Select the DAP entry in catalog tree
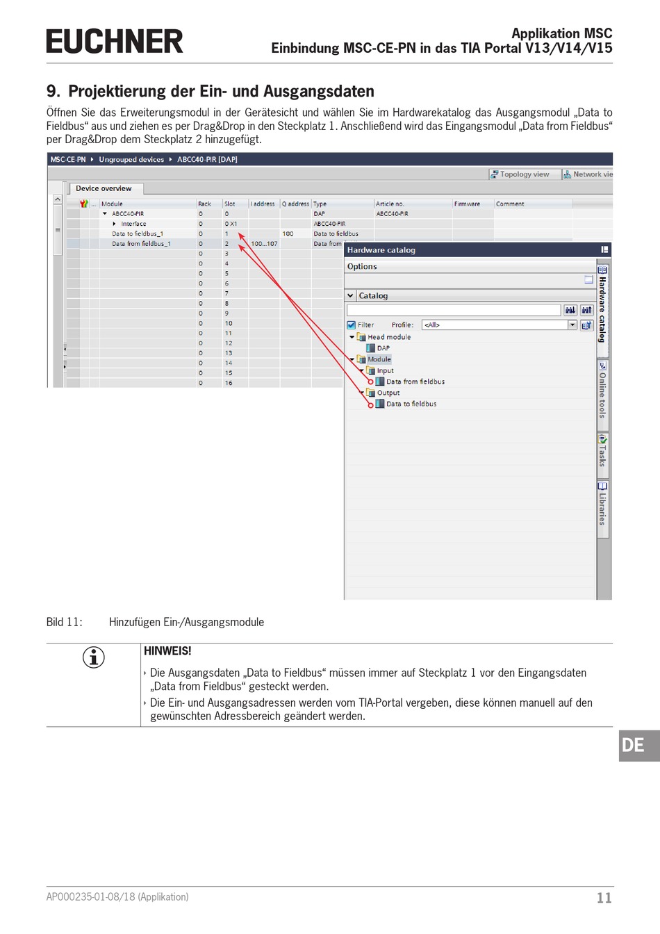Viewport: 660px width, 934px height. 383,348
